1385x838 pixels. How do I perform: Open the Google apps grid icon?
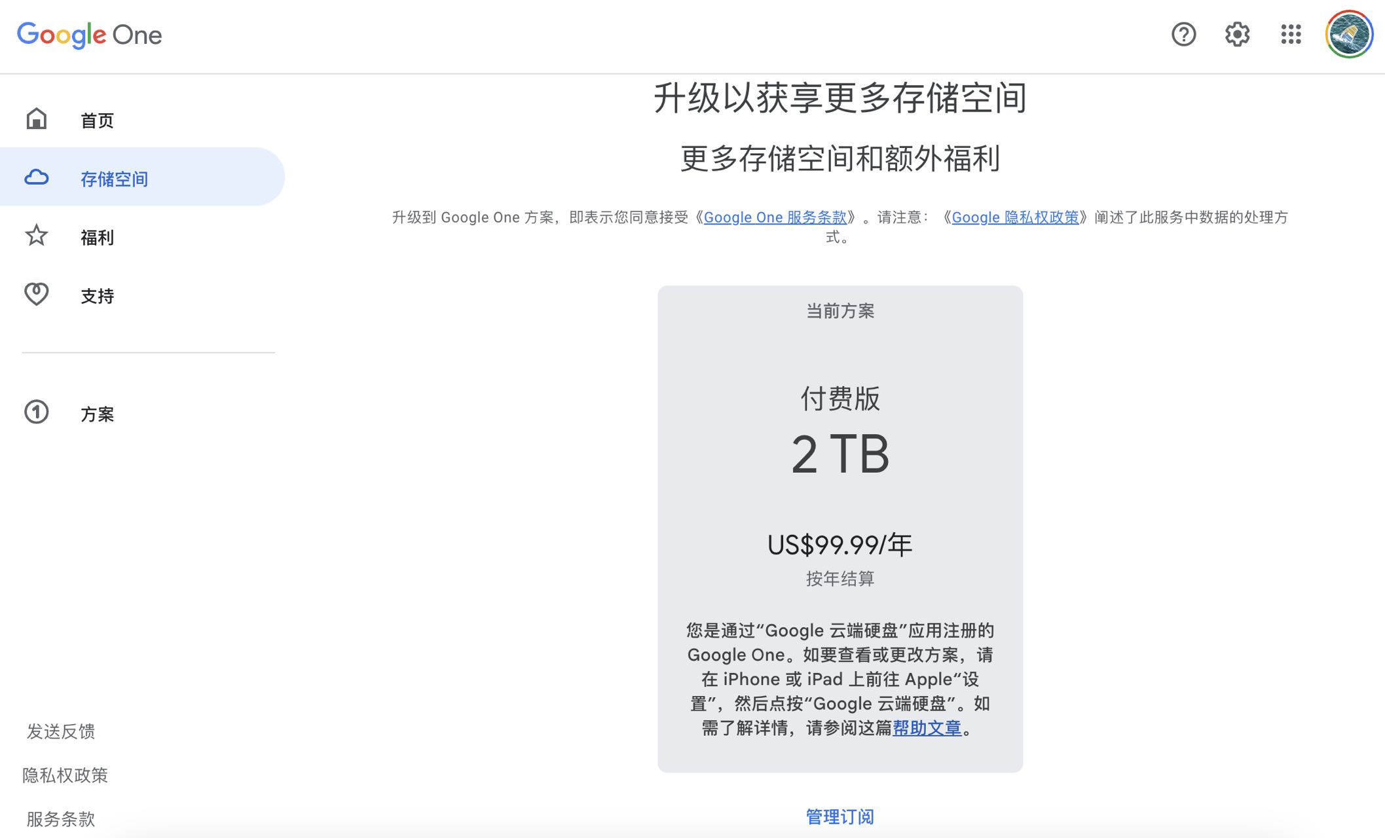(1291, 34)
